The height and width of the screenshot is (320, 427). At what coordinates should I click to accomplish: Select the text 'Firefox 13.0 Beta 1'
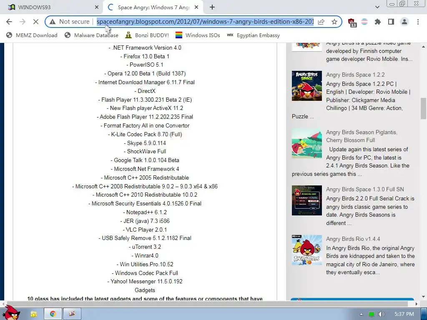tap(146, 56)
